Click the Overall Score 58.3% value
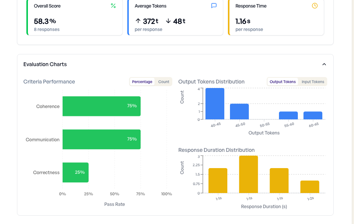This screenshot has width=354, height=224. click(45, 21)
